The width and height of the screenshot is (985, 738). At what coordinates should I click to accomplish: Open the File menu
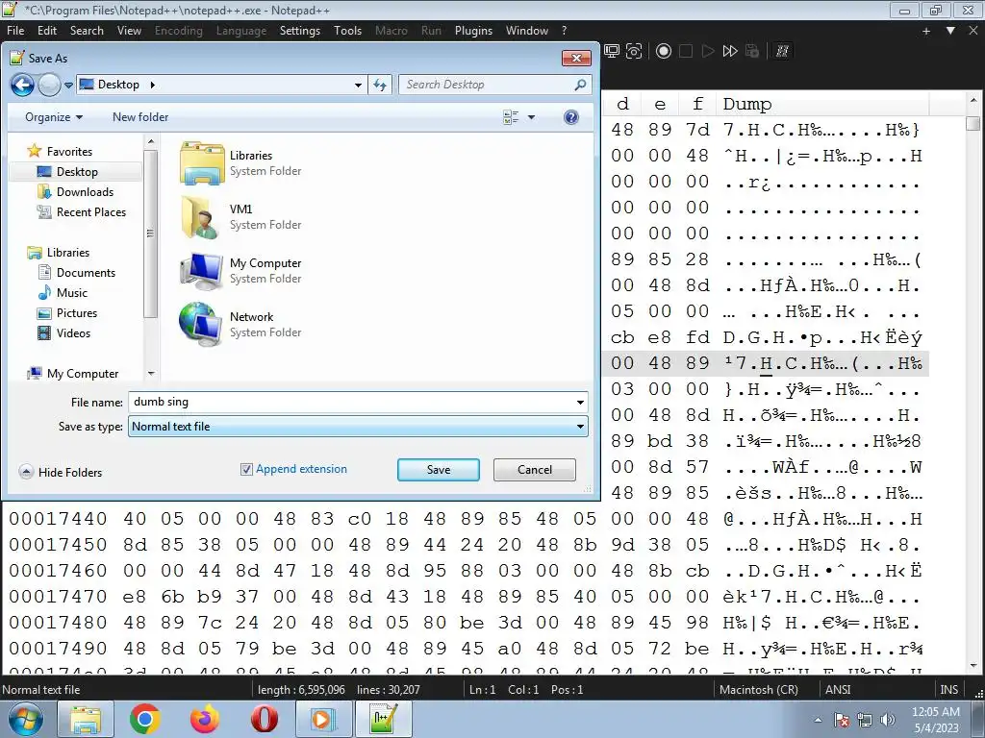(15, 31)
